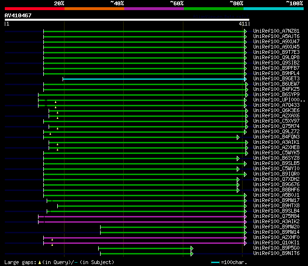Click the red 20% identity legend segment
308x266 pixels.
[x=35, y=9]
